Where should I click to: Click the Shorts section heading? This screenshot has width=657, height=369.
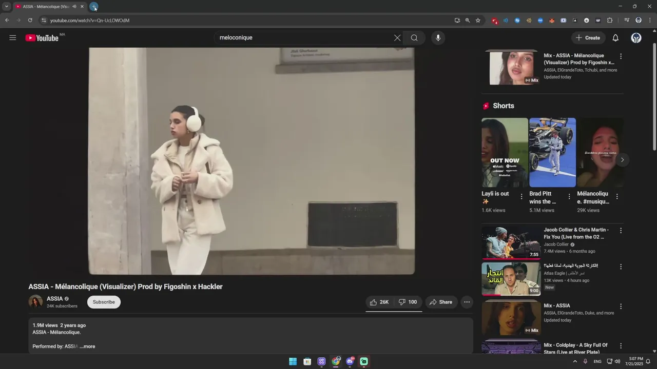504,106
